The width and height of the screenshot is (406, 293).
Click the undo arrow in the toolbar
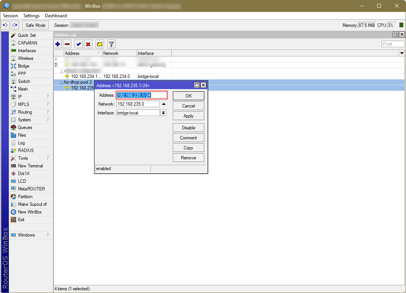click(x=5, y=25)
